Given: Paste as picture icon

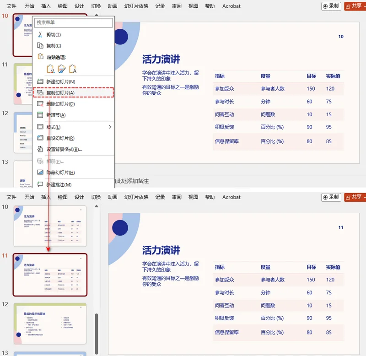Looking at the screenshot, I should [x=73, y=69].
